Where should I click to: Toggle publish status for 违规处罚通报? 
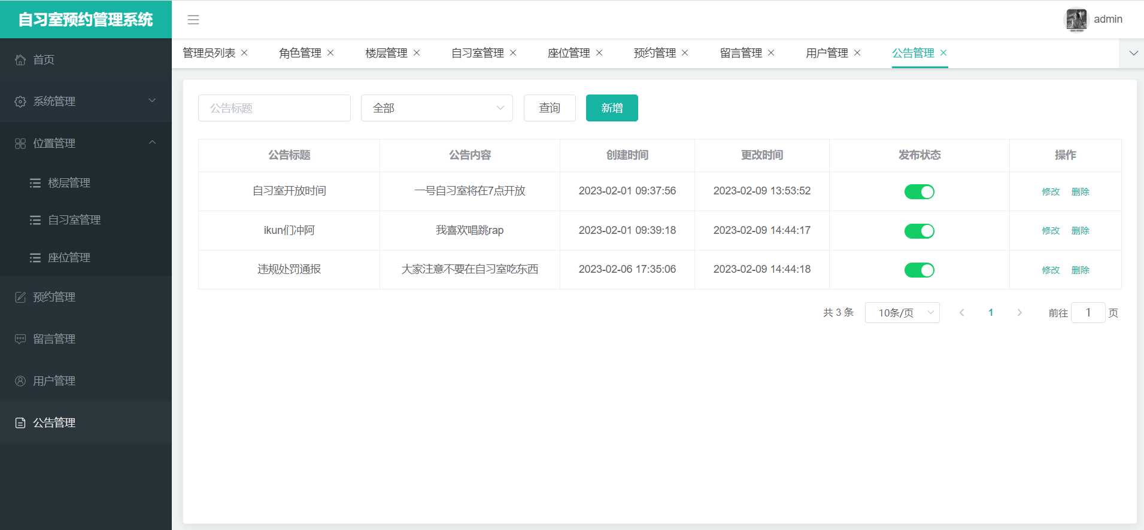tap(920, 270)
